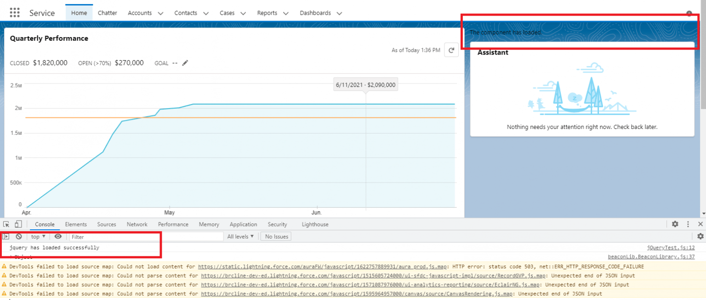Toggle the device toolbar icon in DevTools
Image resolution: width=706 pixels, height=300 pixels.
[18, 224]
